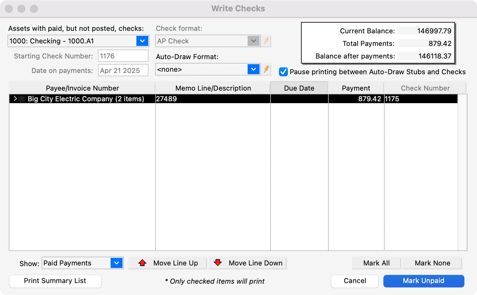477x295 pixels.
Task: Open the AP Check format dropdown
Action: click(253, 41)
